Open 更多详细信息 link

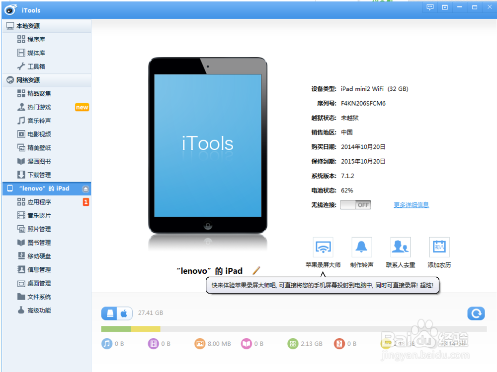[x=411, y=205]
